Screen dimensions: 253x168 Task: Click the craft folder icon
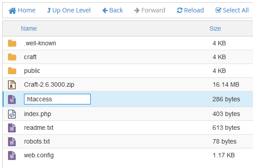(12, 57)
